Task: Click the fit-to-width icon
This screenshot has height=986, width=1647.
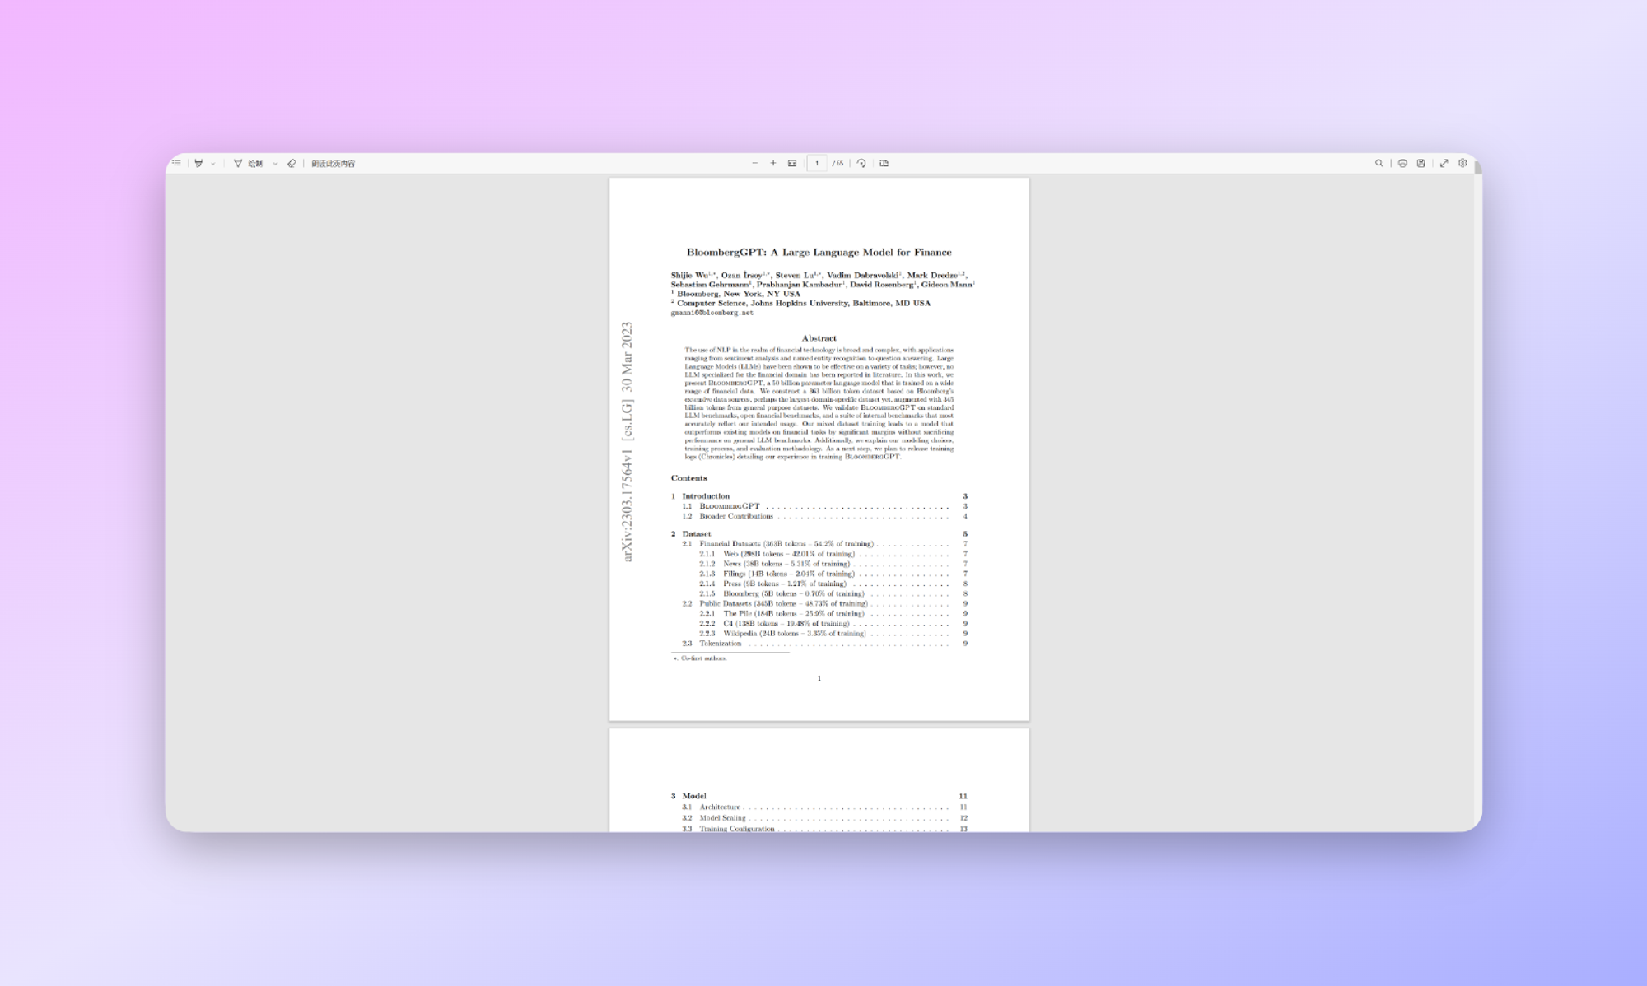Action: tap(792, 163)
